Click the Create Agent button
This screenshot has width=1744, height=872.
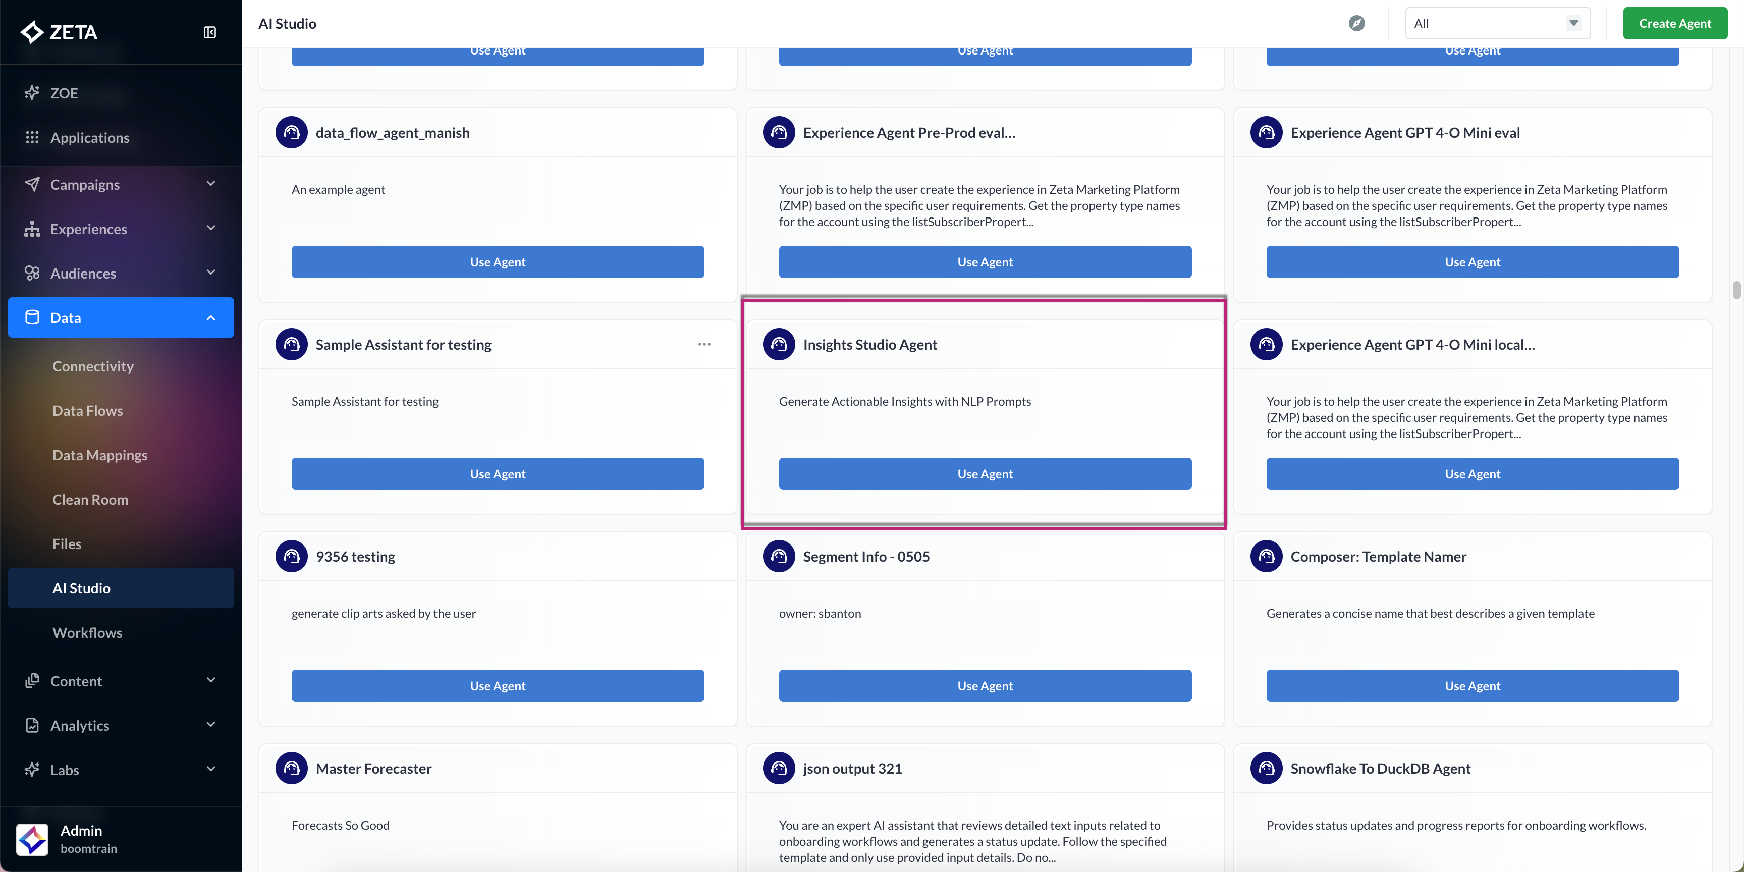click(x=1674, y=23)
